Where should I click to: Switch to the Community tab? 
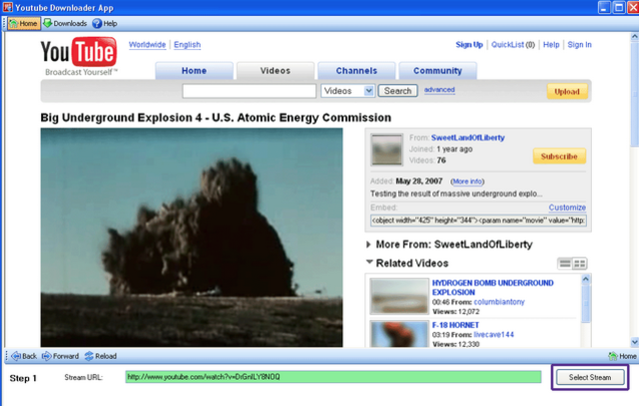437,71
